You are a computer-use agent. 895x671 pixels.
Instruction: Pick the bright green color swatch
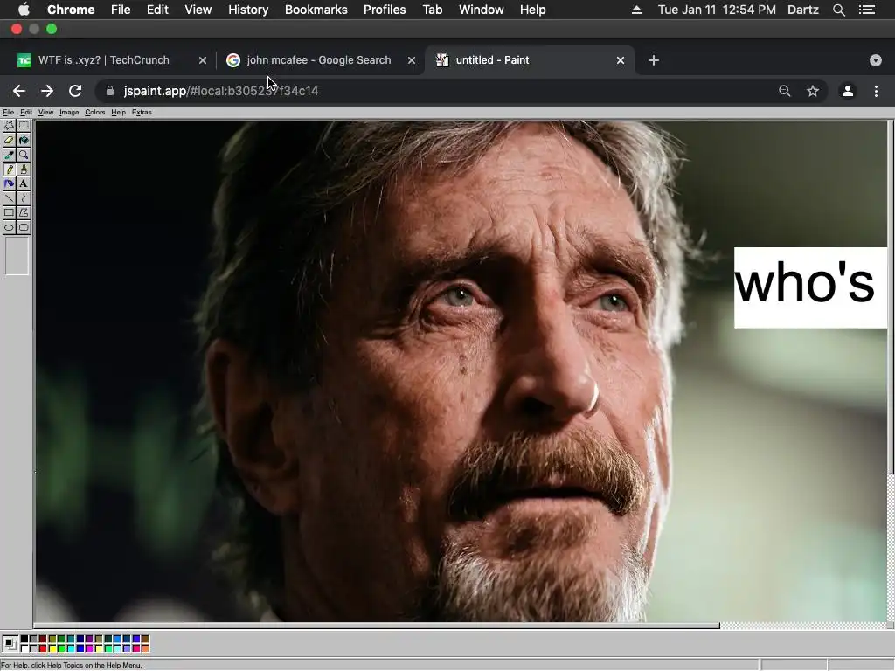[x=61, y=649]
